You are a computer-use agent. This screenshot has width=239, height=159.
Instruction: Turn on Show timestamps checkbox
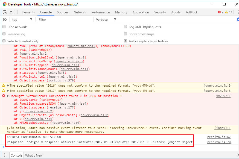(x=126, y=34)
